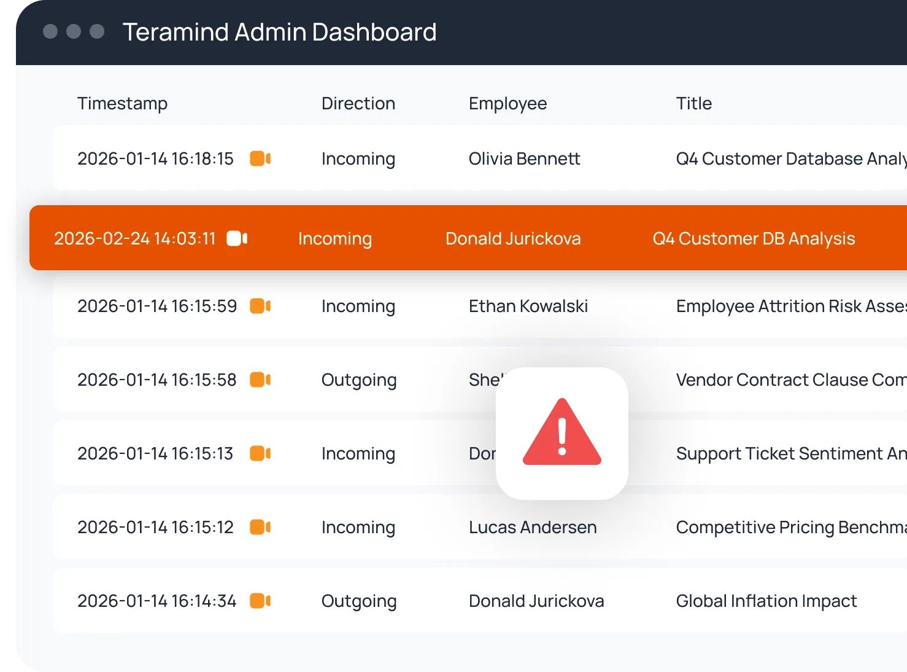This screenshot has width=907, height=672.
Task: Sort by the Direction column header
Action: 358,103
